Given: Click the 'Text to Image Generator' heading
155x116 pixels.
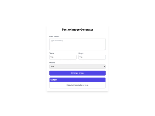Looking at the screenshot, I should click(x=77, y=30).
